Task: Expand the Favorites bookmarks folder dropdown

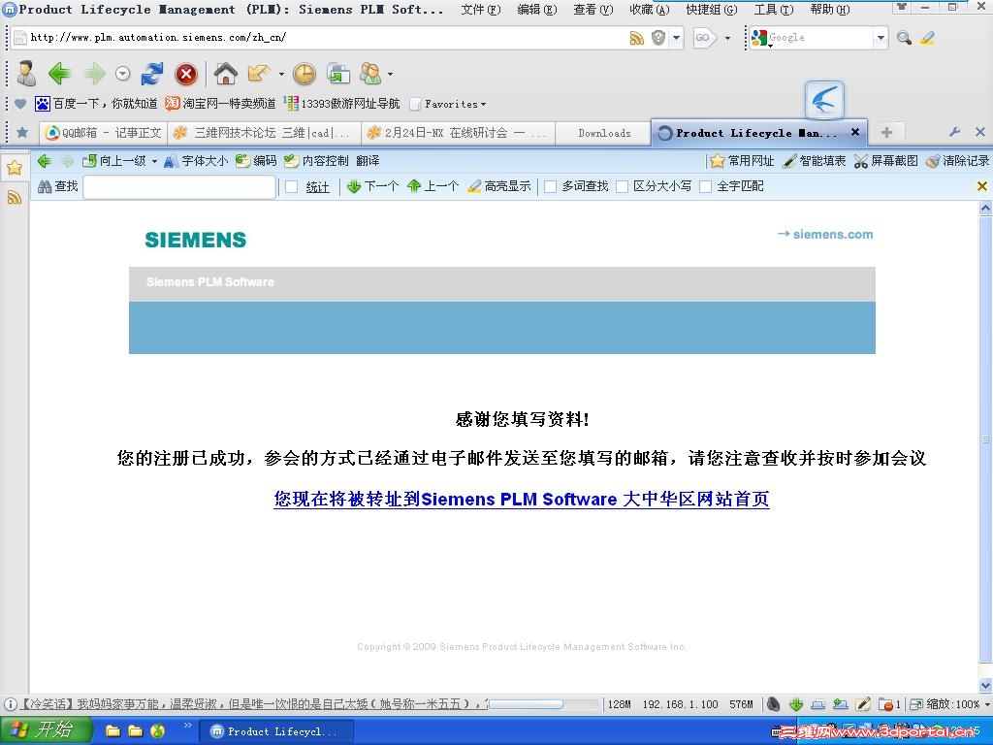Action: (483, 104)
